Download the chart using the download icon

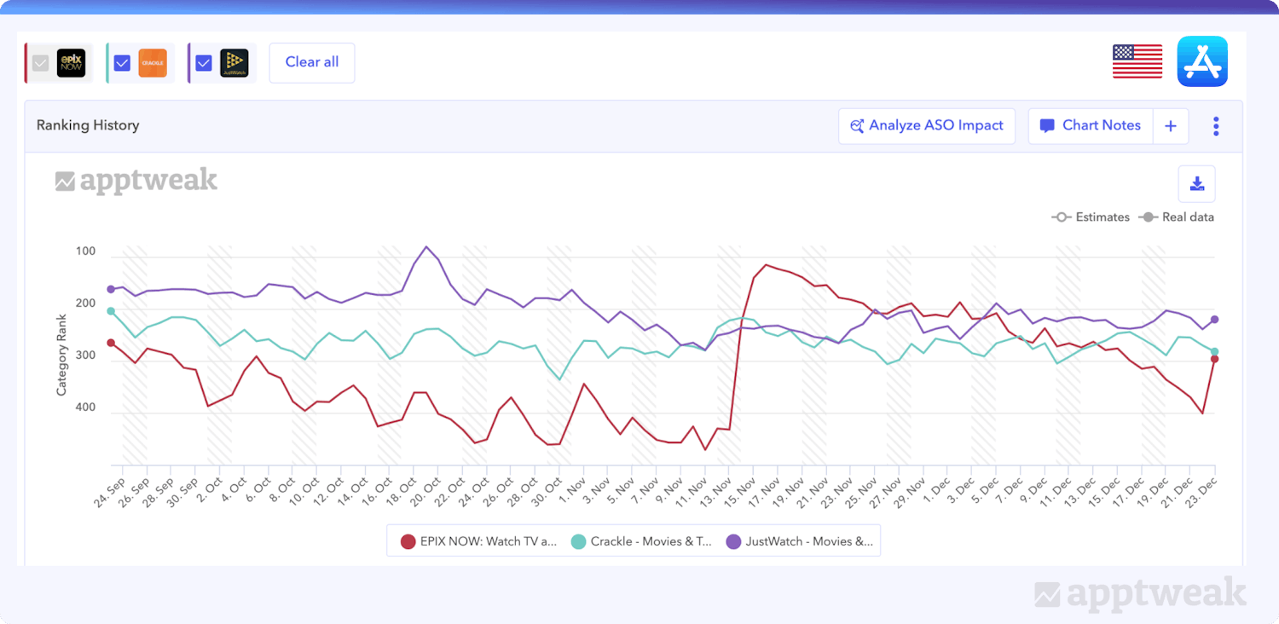(1196, 184)
